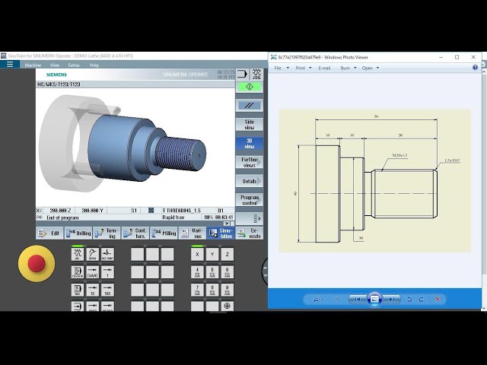Toggle the MDA mode key
487x365 pixels.
78,290
